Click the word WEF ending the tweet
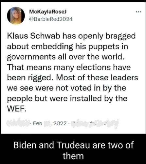The image size is (146, 164). pos(17,109)
